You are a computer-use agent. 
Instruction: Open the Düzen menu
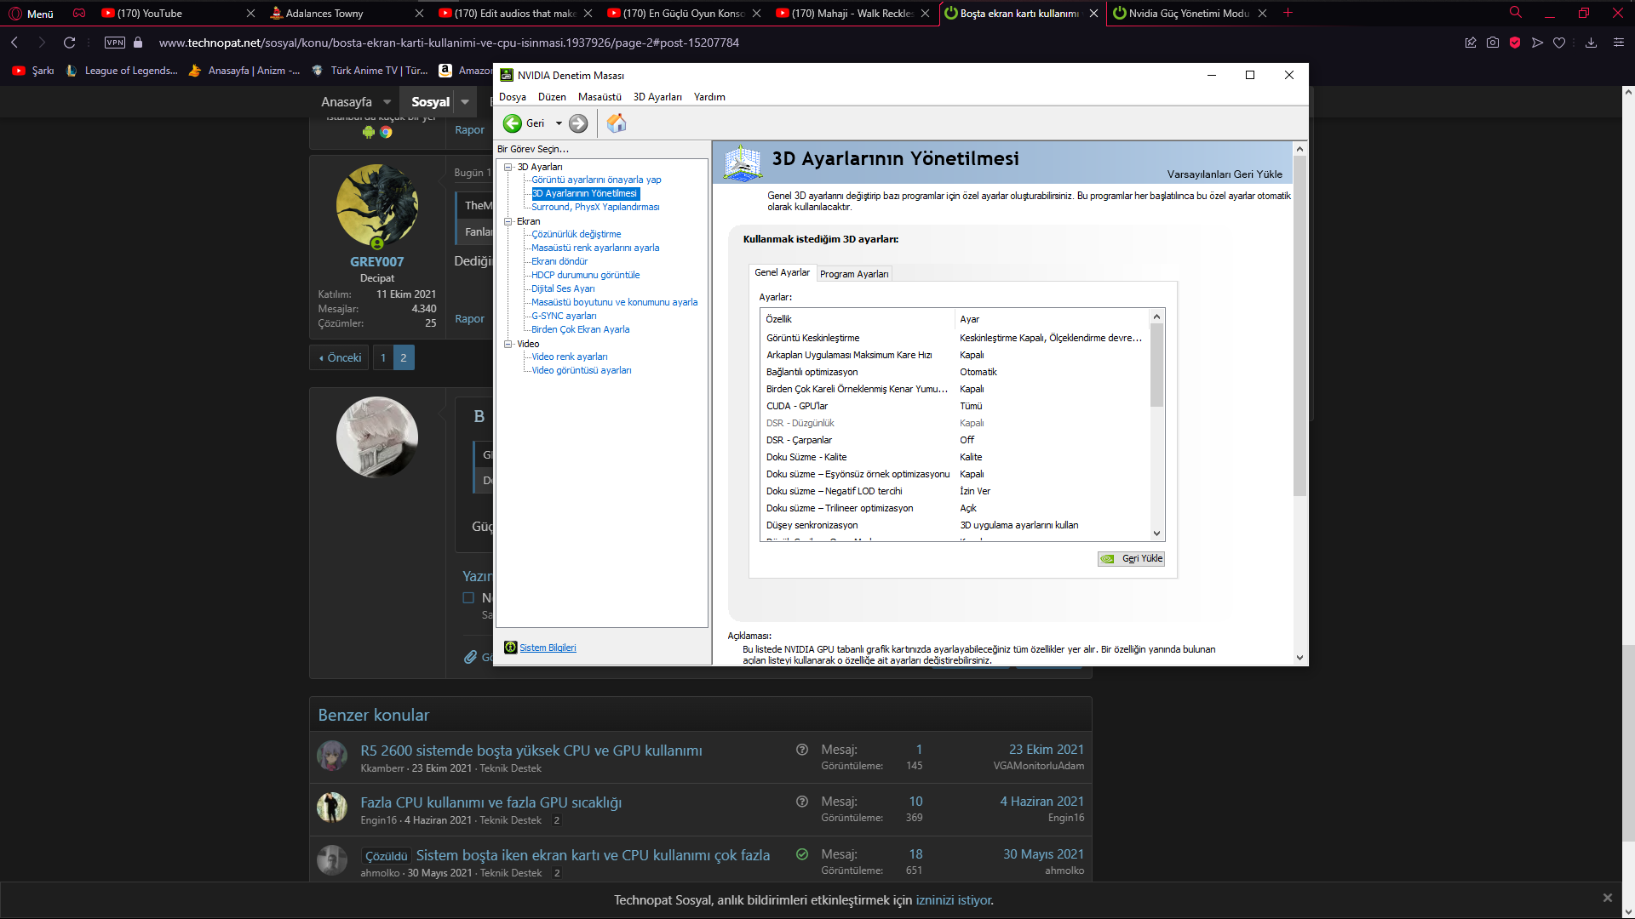tap(552, 97)
